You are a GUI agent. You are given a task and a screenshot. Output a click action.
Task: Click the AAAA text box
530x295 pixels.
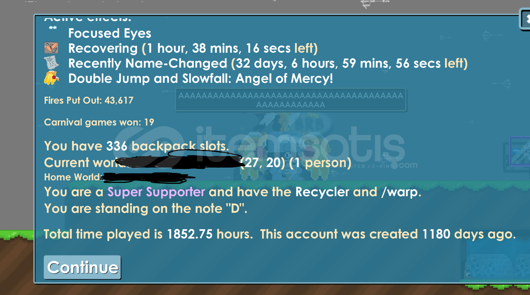tap(291, 100)
